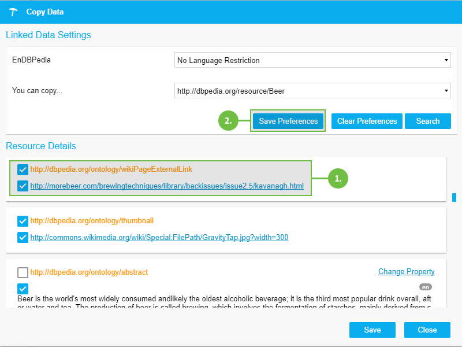Open the morebeer.com kavanagh.html link
This screenshot has width=462, height=347.
[x=166, y=186]
